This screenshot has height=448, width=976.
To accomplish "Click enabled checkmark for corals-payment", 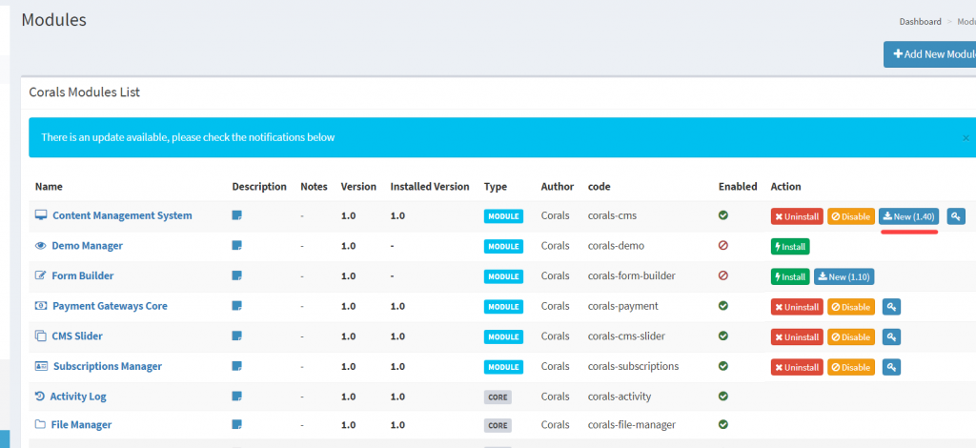I will (723, 306).
